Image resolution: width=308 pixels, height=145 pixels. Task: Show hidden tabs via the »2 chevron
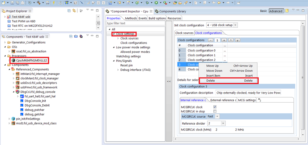(260, 100)
